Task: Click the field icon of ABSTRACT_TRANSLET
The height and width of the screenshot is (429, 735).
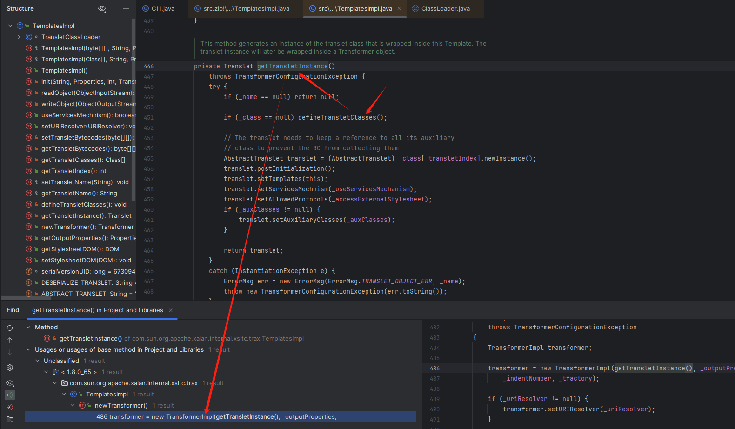Action: (x=29, y=294)
